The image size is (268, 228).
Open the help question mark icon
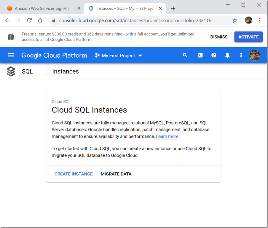pos(214,55)
